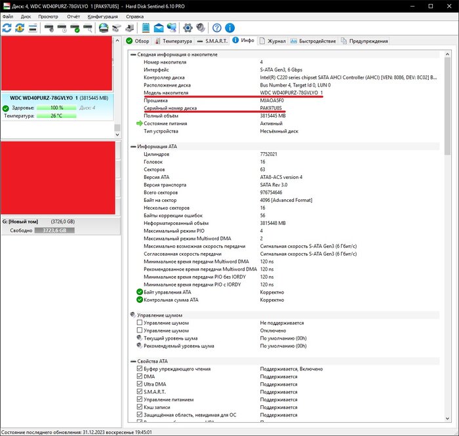Click the blue Refresh disk information icon
Screen dimensions: 459x436
[7, 28]
